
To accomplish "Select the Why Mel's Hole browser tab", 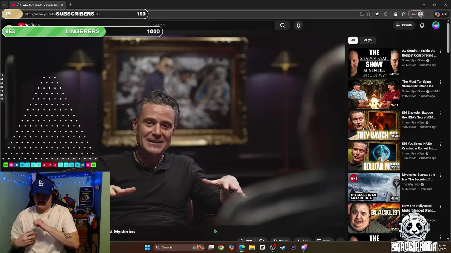I will point(37,5).
